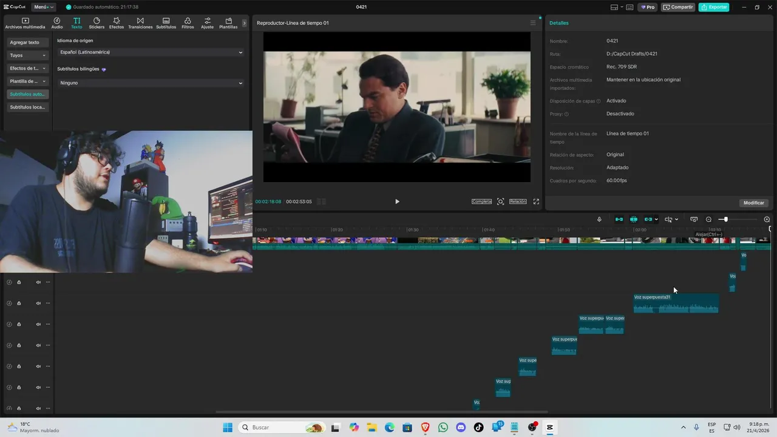Select the Texto tab
This screenshot has width=777, height=437.
[x=76, y=23]
